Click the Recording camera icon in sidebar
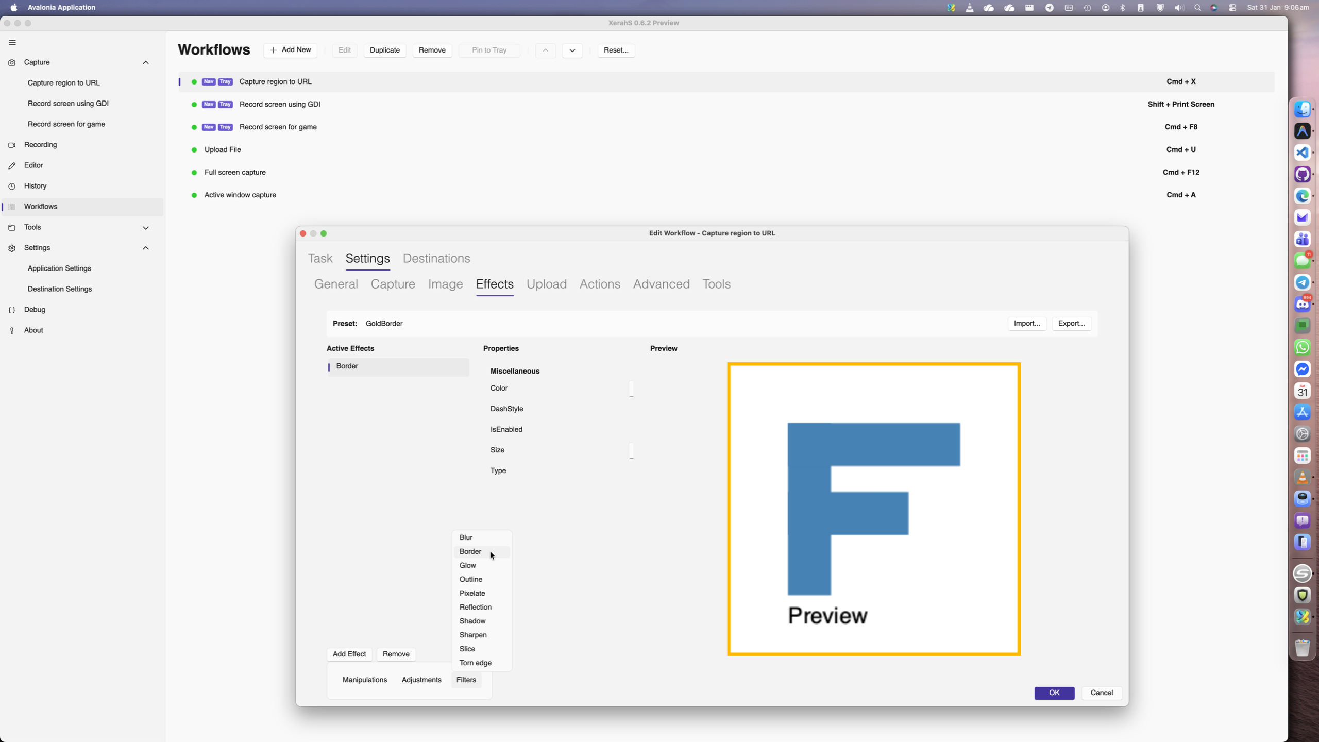The image size is (1319, 742). pyautogui.click(x=12, y=145)
